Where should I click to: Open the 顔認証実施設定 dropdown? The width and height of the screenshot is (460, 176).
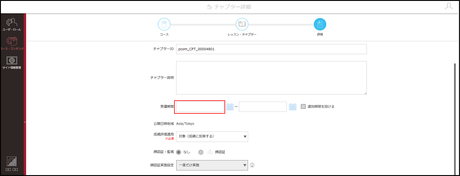212,165
